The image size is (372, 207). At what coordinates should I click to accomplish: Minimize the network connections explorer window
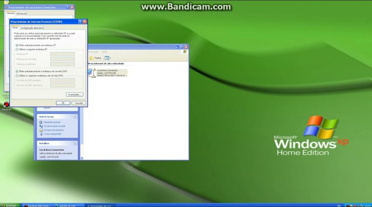tap(177, 47)
